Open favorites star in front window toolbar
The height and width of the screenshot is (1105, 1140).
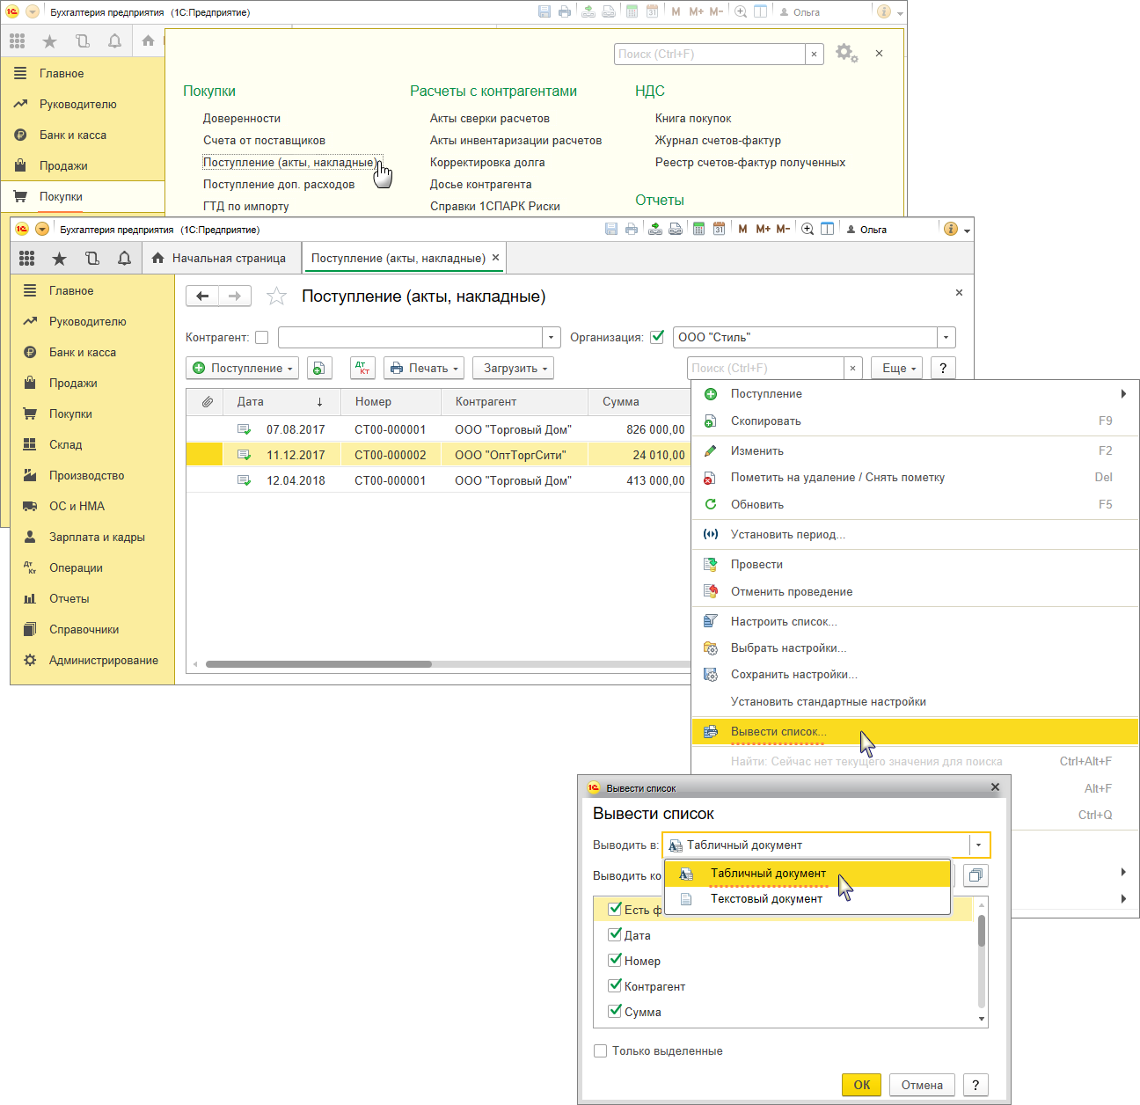pyautogui.click(x=59, y=258)
